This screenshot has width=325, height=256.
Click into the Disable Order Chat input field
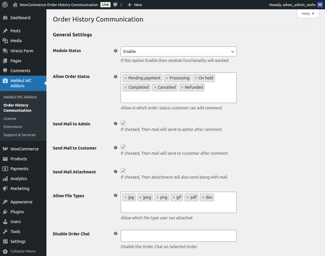(x=178, y=236)
